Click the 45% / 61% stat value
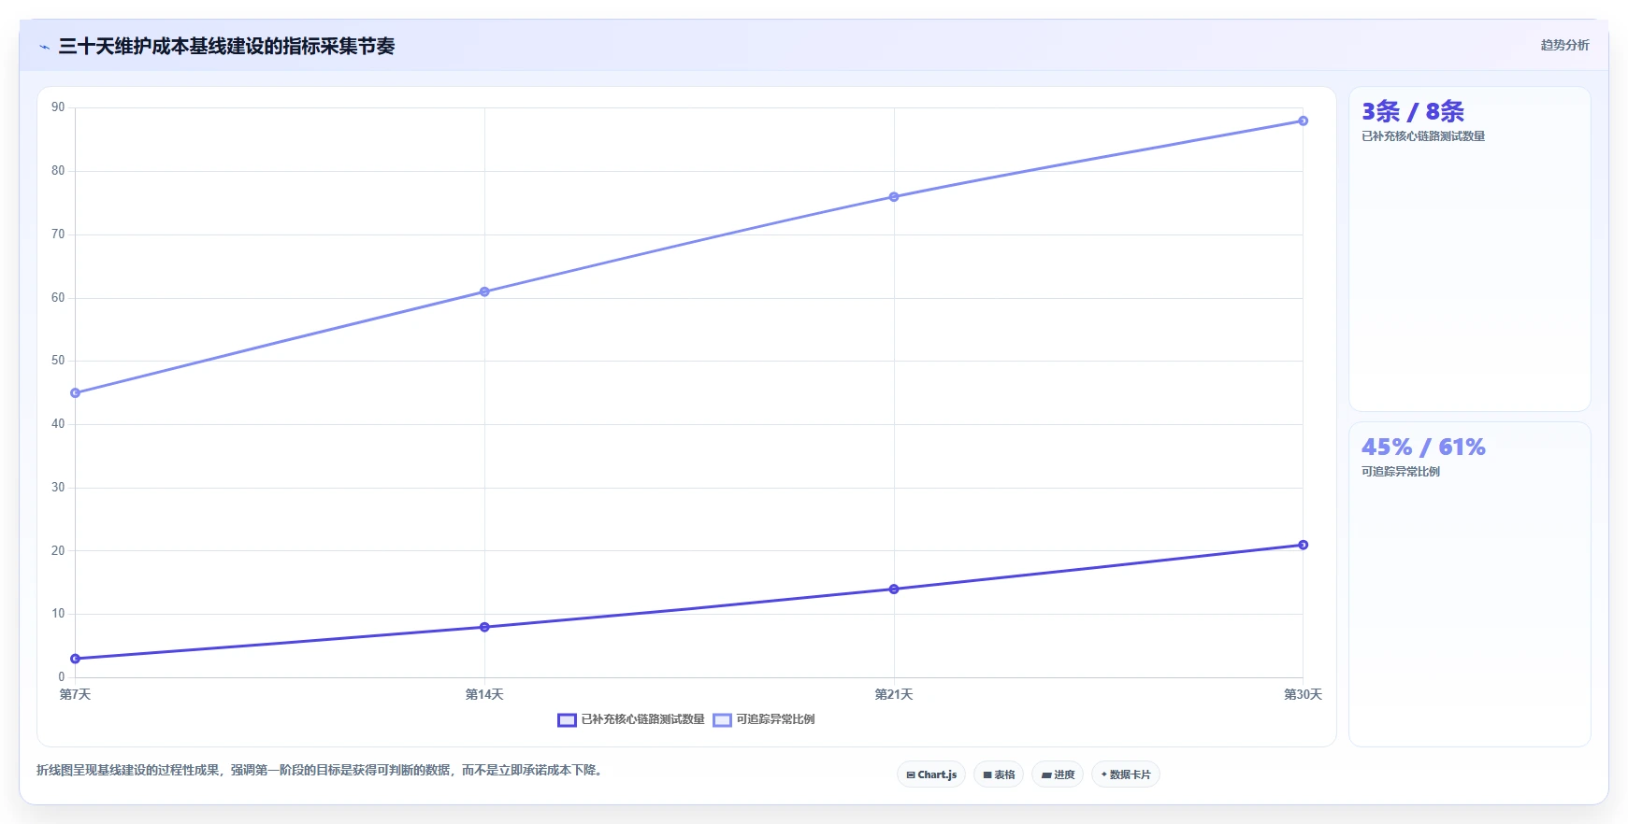This screenshot has width=1628, height=824. pyautogui.click(x=1423, y=447)
